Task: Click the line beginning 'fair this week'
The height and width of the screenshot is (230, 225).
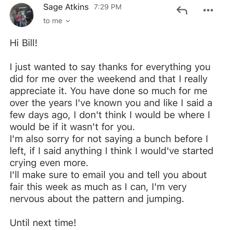Action: pos(98,187)
